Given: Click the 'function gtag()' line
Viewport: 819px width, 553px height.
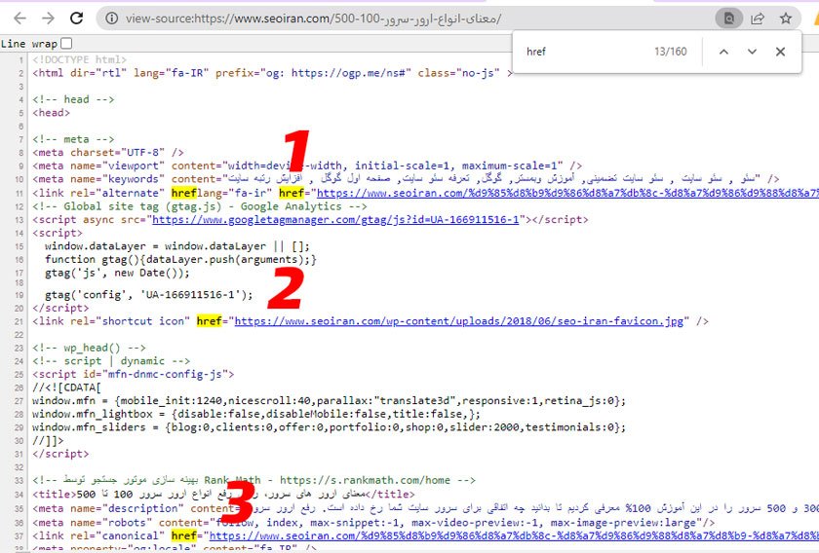Looking at the screenshot, I should [x=180, y=259].
